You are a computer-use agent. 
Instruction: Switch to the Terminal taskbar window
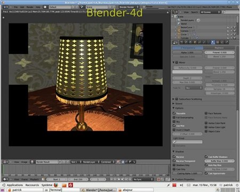coord(61,190)
